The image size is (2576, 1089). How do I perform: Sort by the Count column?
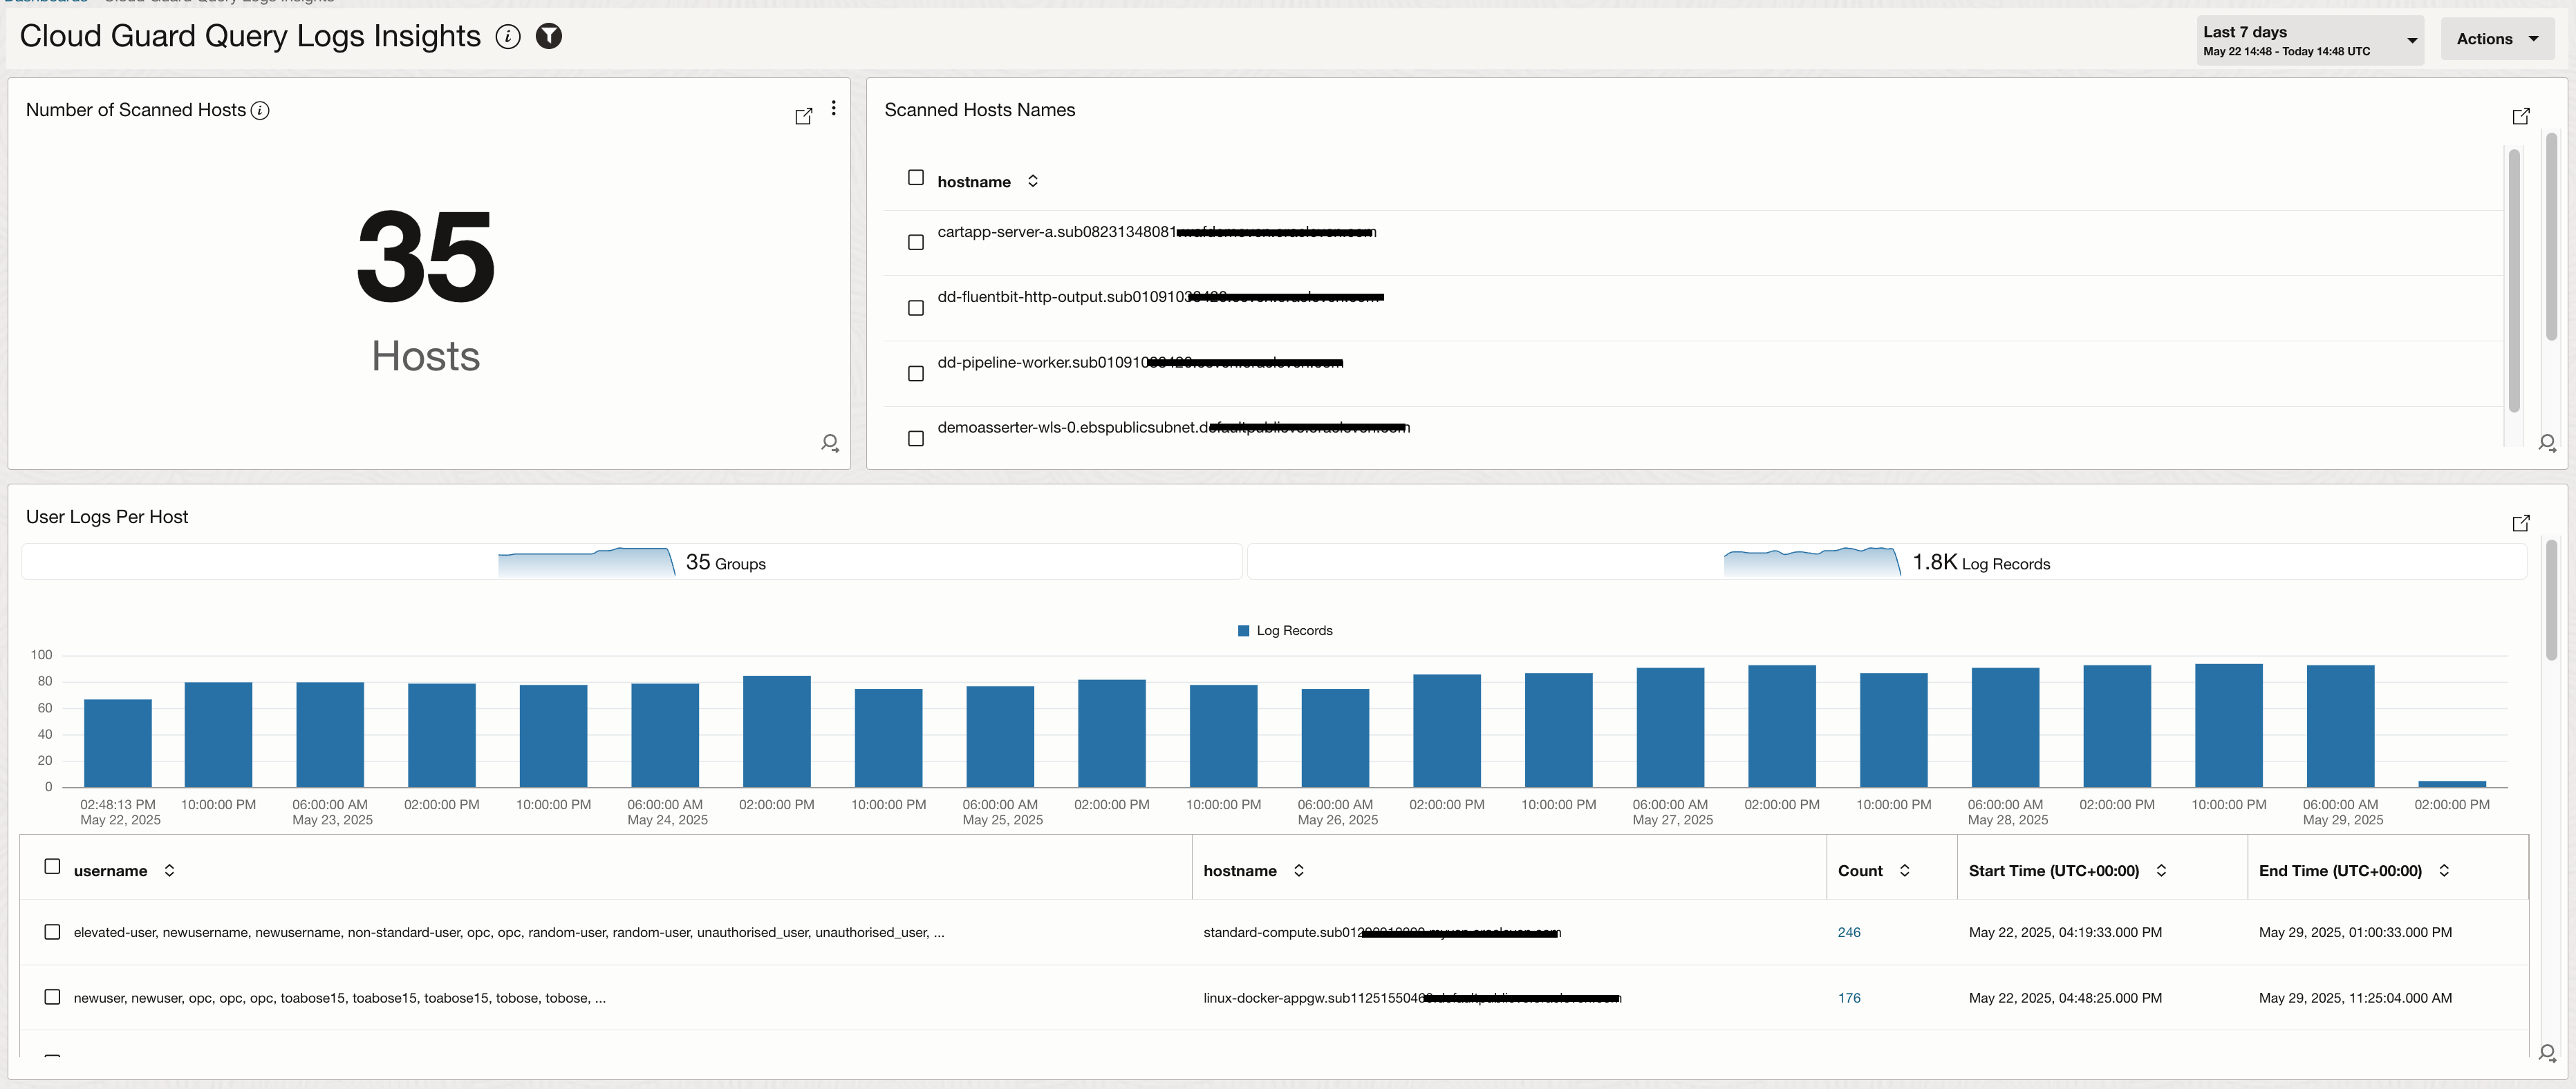[1904, 871]
